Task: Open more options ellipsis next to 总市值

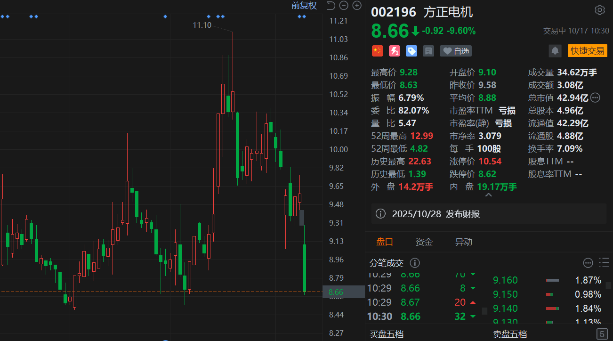Action: [595, 98]
